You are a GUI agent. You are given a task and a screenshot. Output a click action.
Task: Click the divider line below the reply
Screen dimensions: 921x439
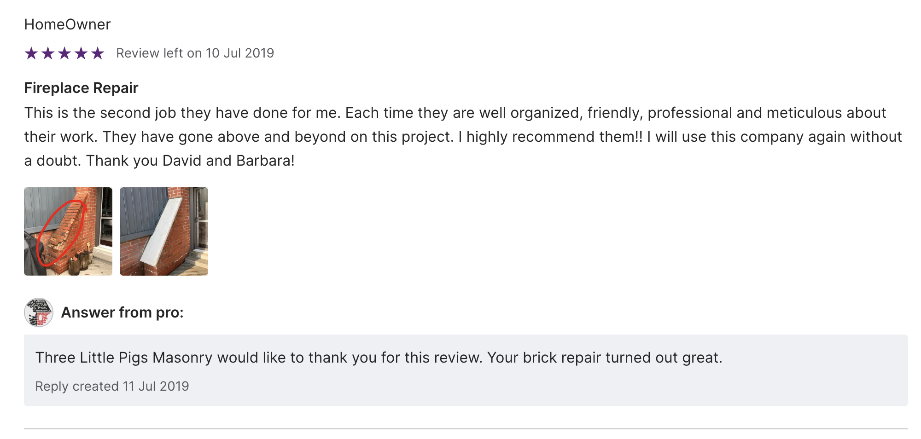click(x=466, y=429)
